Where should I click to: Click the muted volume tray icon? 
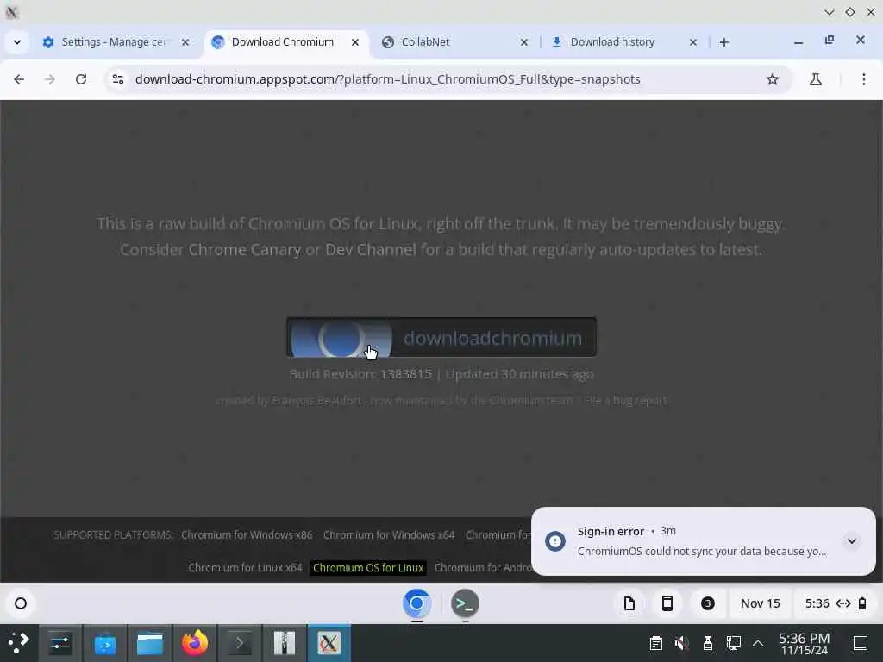coord(681,643)
